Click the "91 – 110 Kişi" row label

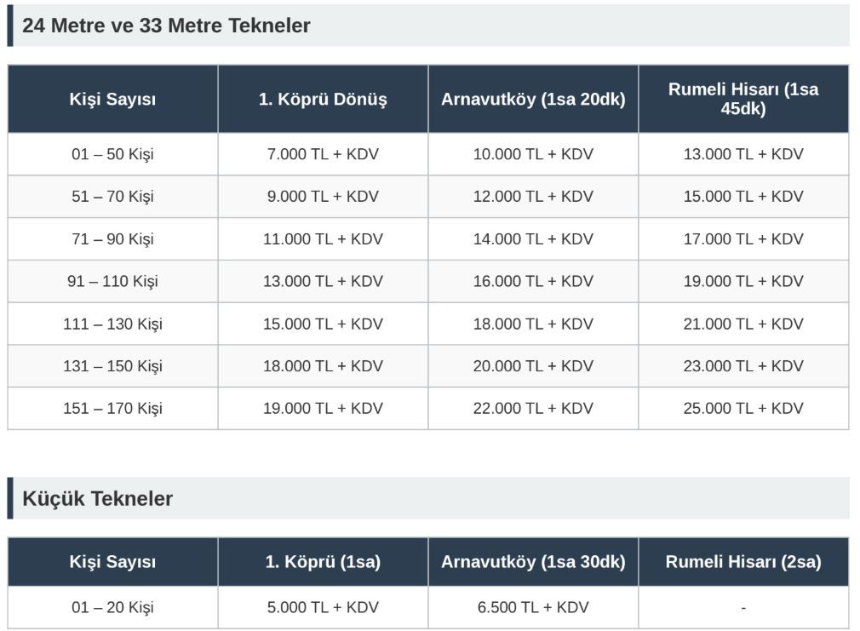click(112, 281)
